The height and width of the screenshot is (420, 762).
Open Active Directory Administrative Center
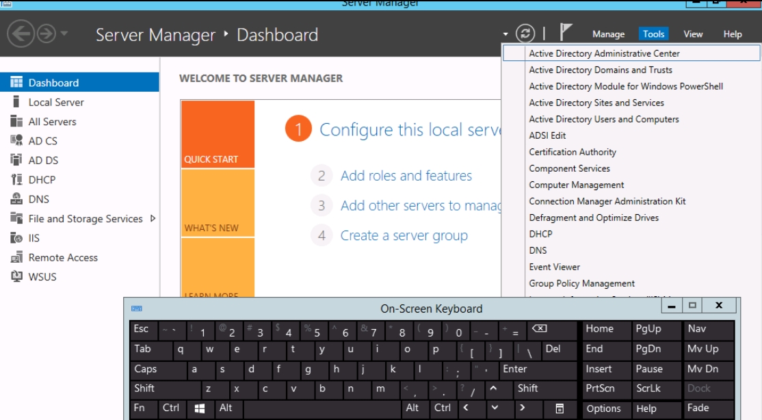(631, 53)
